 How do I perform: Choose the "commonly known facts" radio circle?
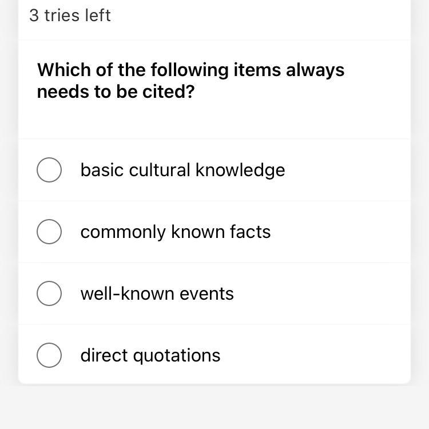click(x=49, y=232)
